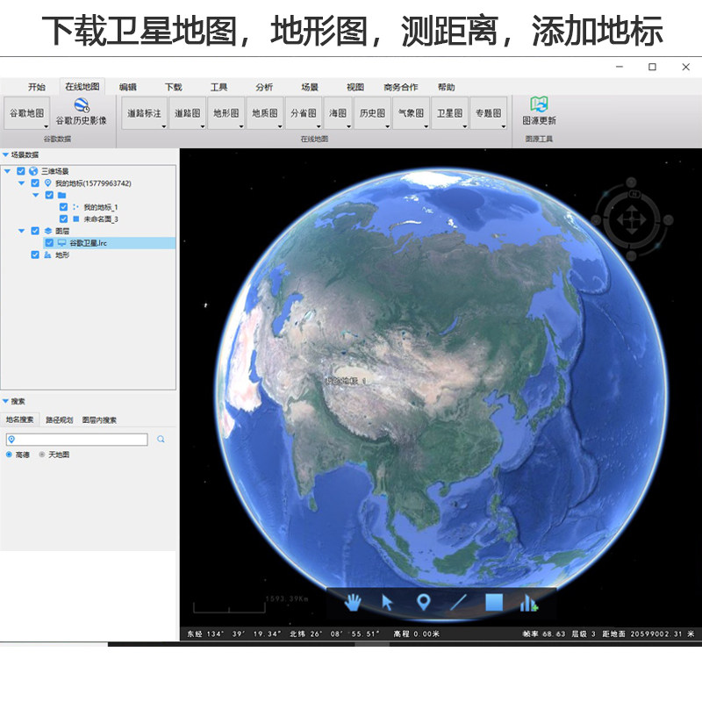
Task: Open the 卫星图 dropdown arrow
Action: pos(465,126)
